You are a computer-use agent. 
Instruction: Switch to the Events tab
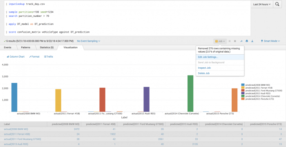tap(7, 47)
